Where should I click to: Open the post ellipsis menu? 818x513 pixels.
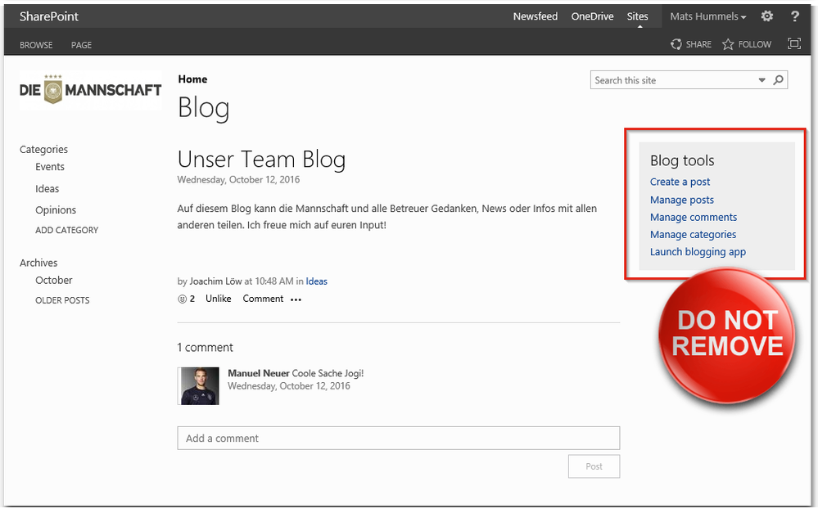tap(296, 299)
